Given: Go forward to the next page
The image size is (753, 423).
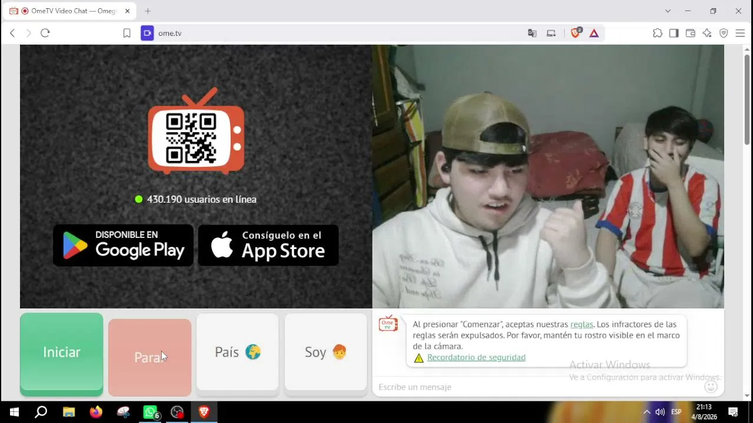Looking at the screenshot, I should [28, 33].
